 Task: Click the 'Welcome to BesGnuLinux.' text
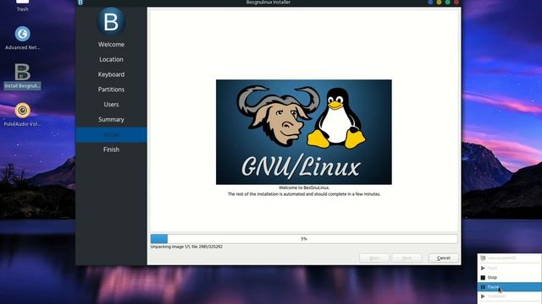[x=304, y=187]
